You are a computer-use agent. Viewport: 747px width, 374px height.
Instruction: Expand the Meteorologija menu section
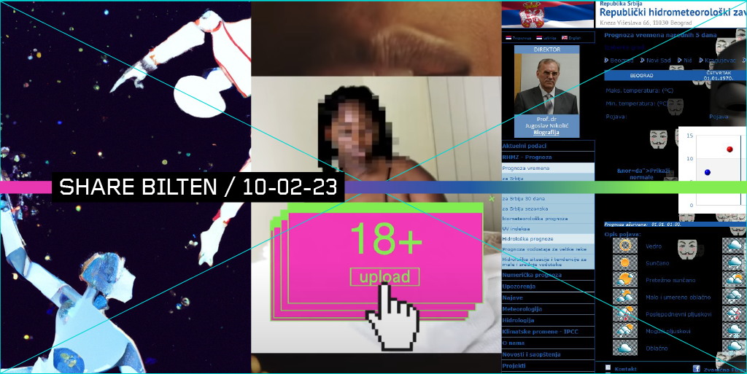point(522,309)
